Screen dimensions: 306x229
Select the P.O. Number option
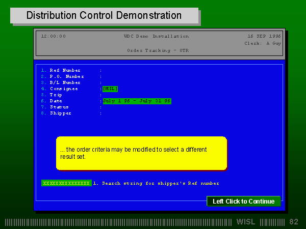click(x=67, y=76)
